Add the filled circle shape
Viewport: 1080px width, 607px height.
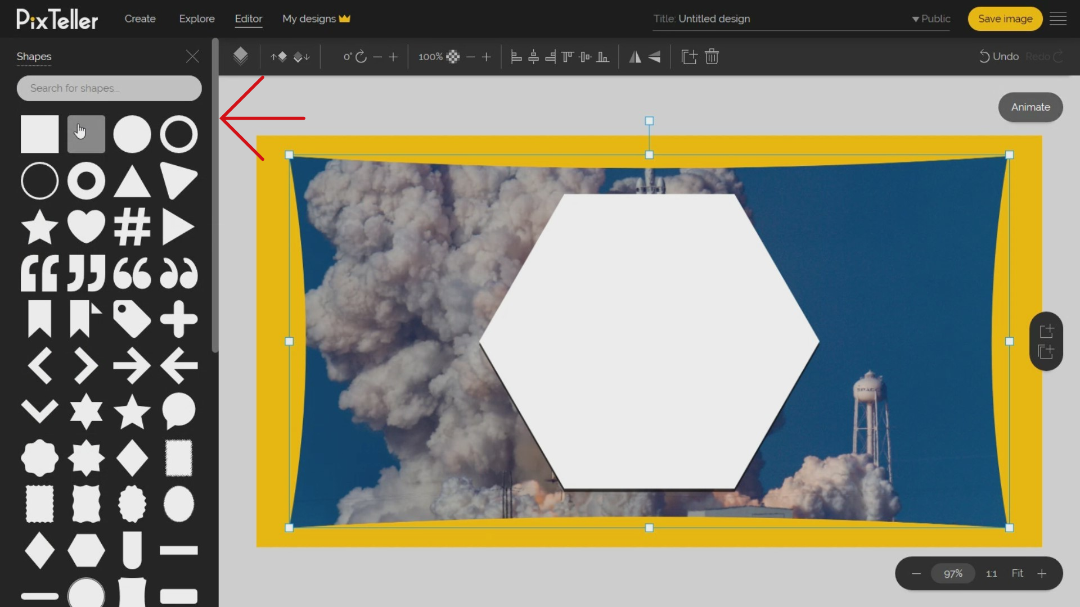click(x=132, y=134)
